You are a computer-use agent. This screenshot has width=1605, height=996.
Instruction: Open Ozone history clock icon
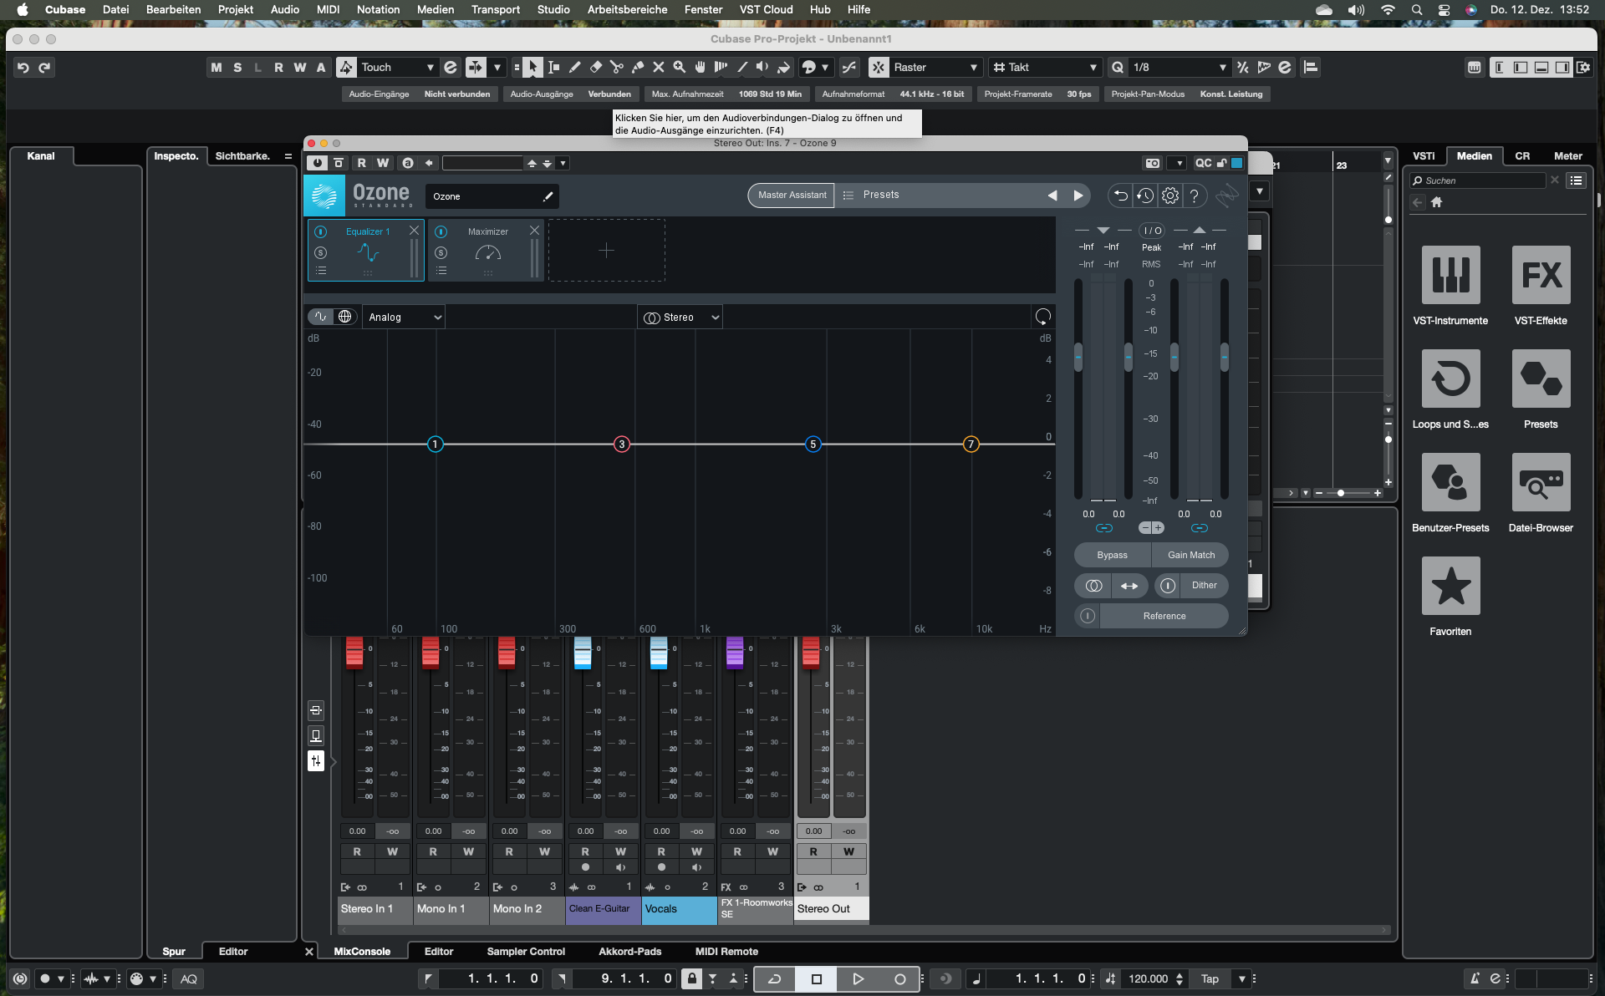click(x=1144, y=196)
